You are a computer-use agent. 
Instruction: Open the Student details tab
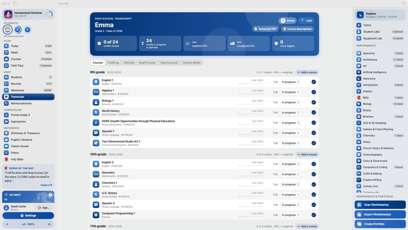191,63
